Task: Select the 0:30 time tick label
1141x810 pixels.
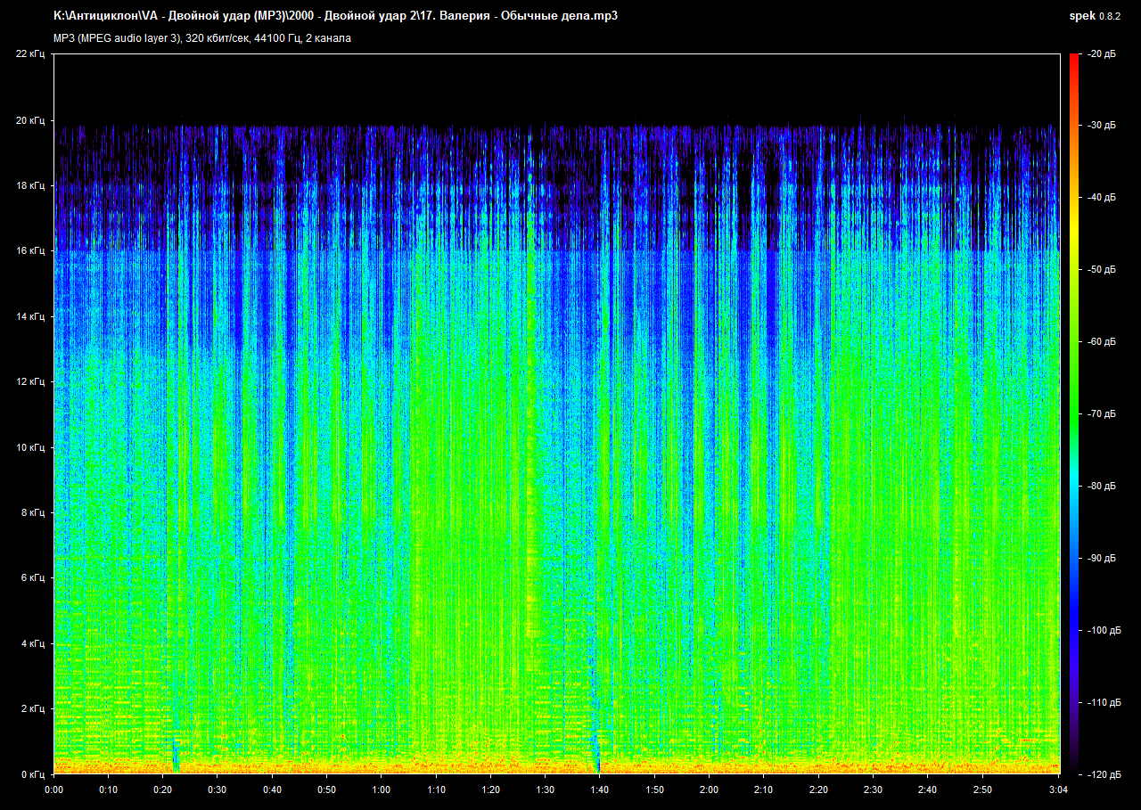Action: (218, 790)
